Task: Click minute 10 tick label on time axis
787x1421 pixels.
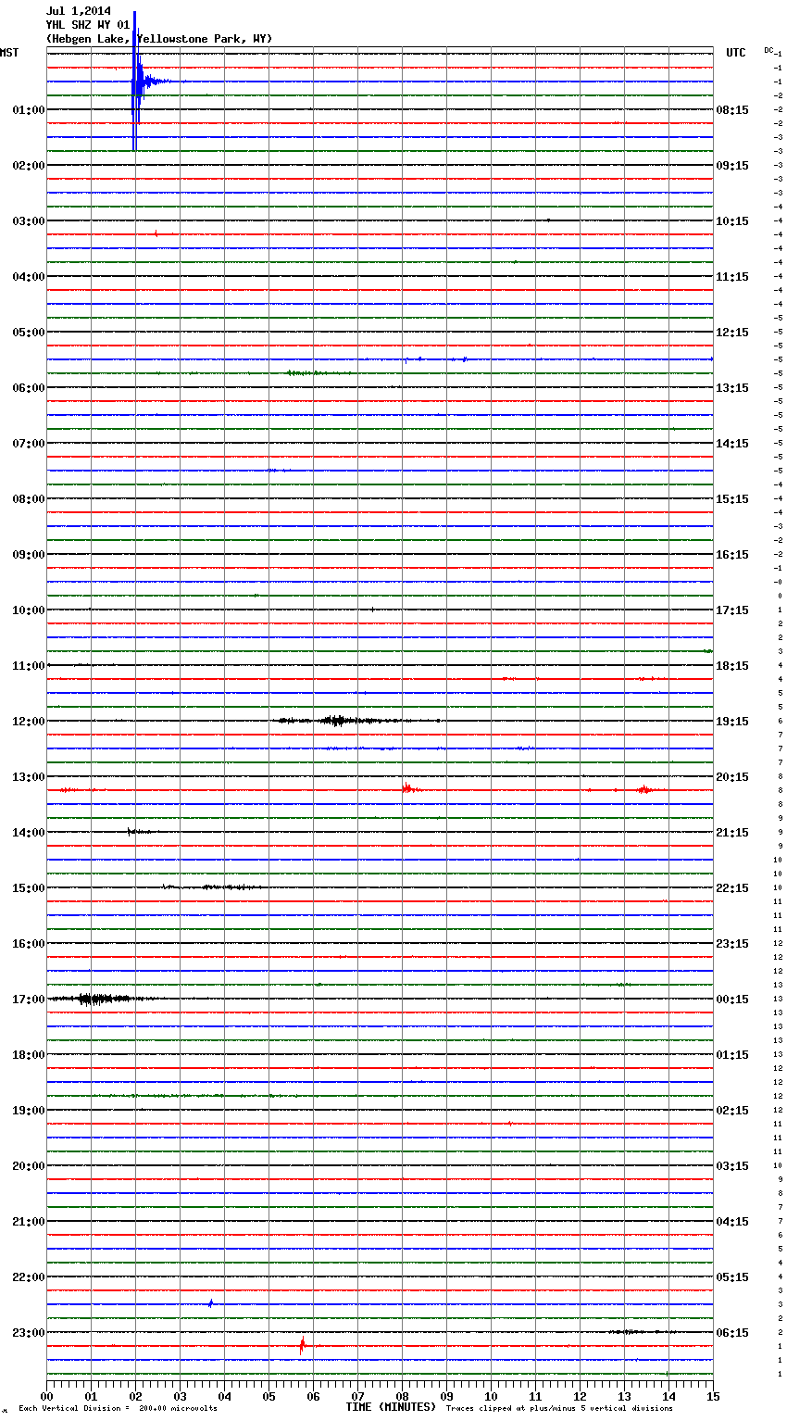Action: pos(491,1396)
